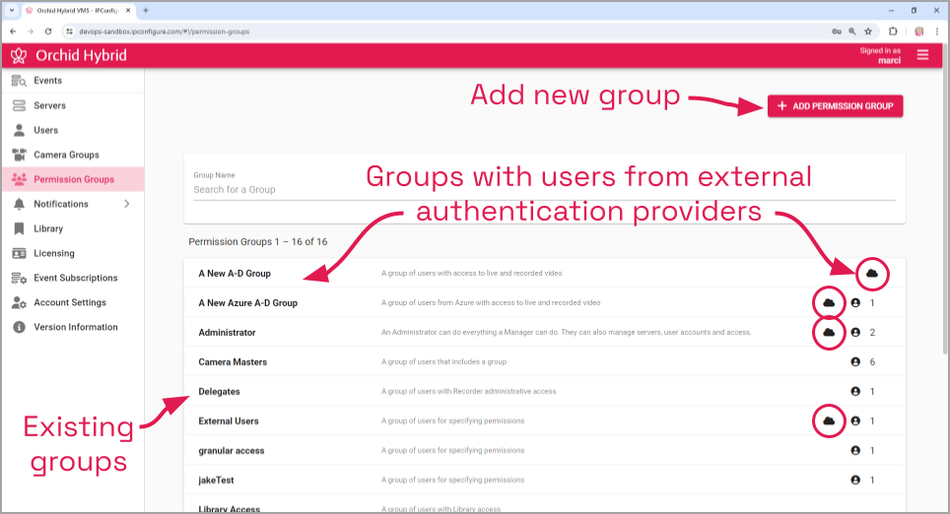Select Permission Groups in sidebar
Screen dimensions: 950x514
tap(73, 179)
